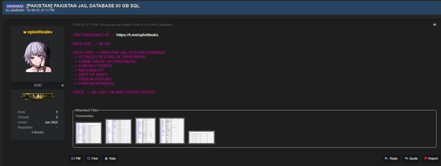The width and height of the screenshot is (441, 166).
Task: Open xploitleaks username in the profile sidebar
Action: coord(40,32)
